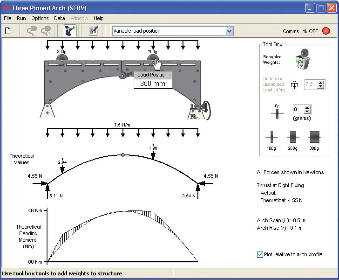339x280 pixels.
Task: Click the 2.94 load value on the arch diagram
Action: 62,162
